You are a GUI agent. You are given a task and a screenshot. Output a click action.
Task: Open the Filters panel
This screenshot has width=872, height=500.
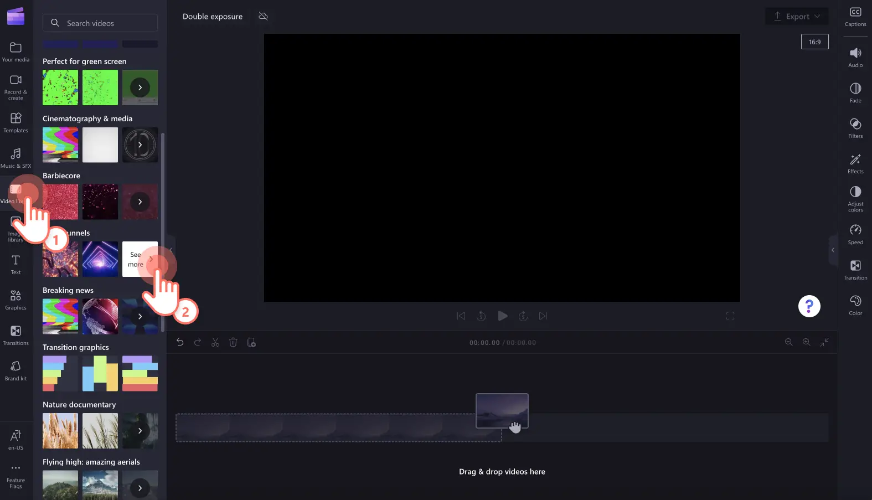click(855, 127)
